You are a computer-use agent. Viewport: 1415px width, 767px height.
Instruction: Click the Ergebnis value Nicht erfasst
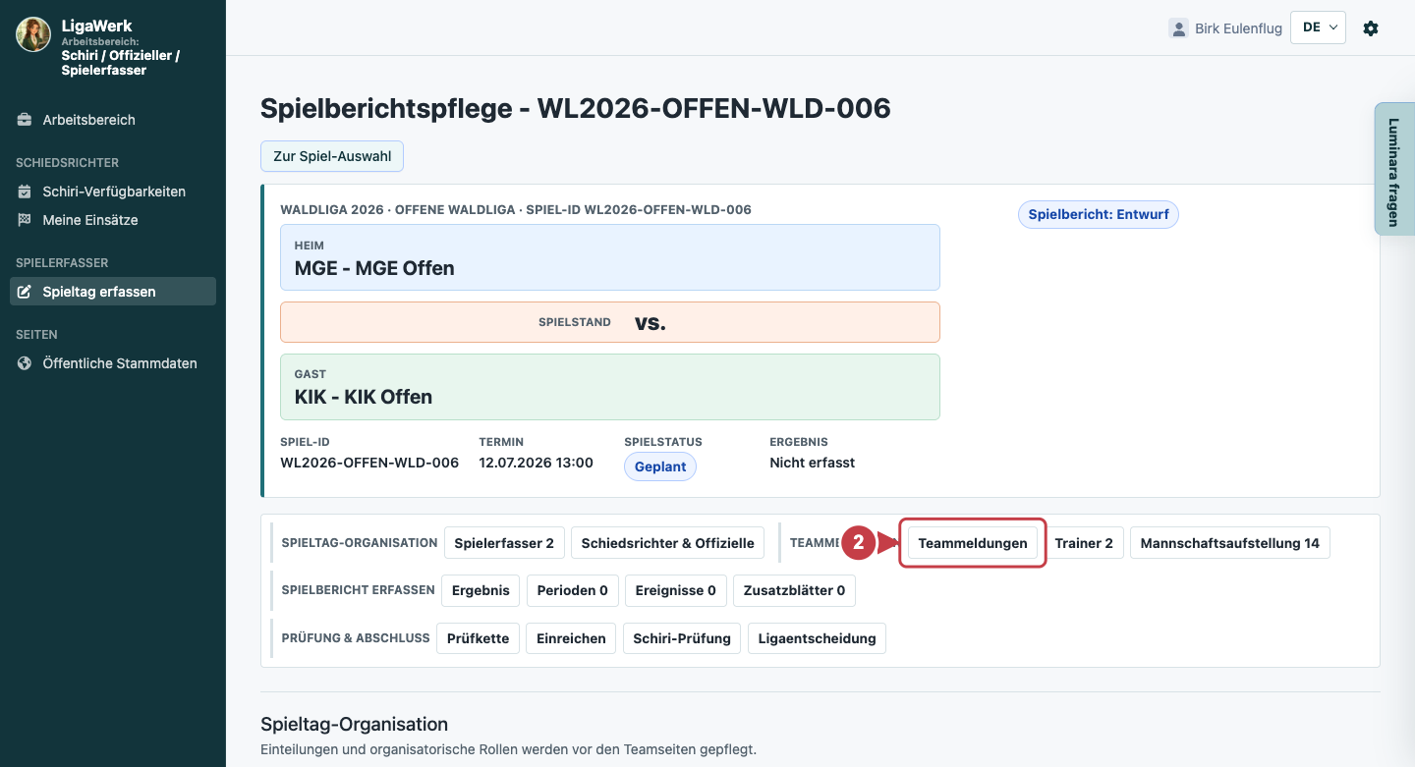pyautogui.click(x=813, y=463)
